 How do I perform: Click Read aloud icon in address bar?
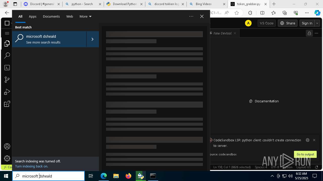pyautogui.click(x=227, y=13)
